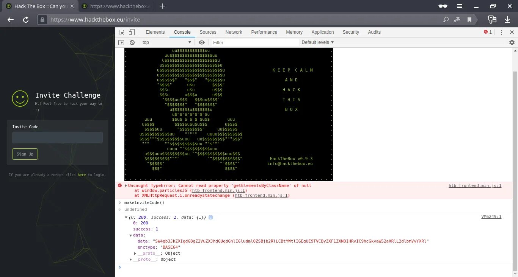Click the zoom magnifier in address bar
This screenshot has height=277, width=518.
point(446,20)
